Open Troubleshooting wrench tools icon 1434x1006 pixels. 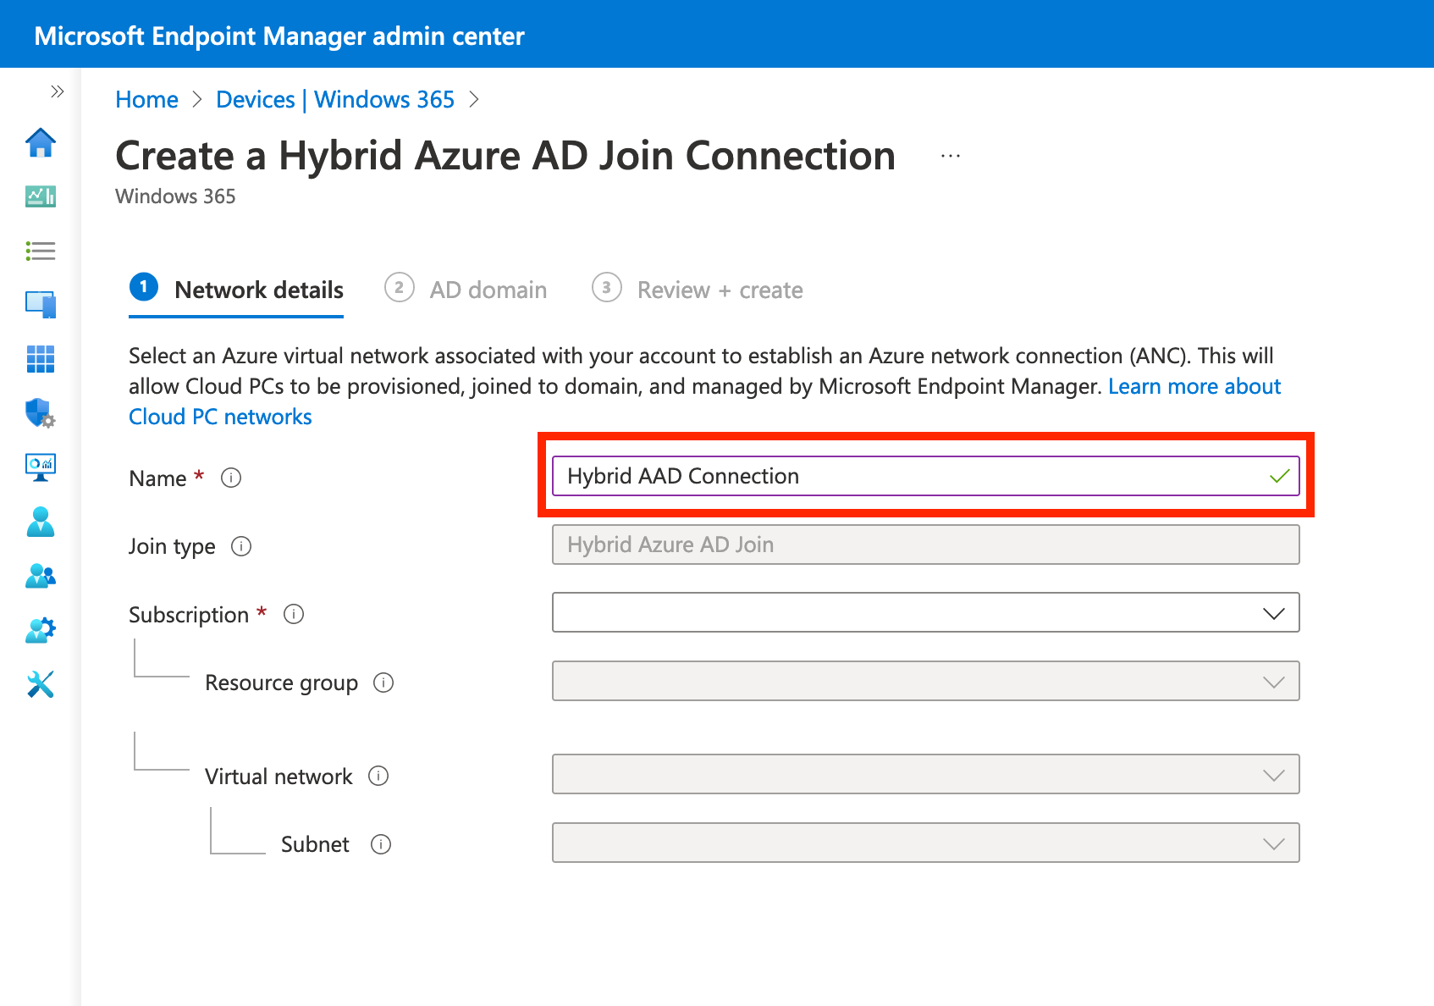click(41, 684)
